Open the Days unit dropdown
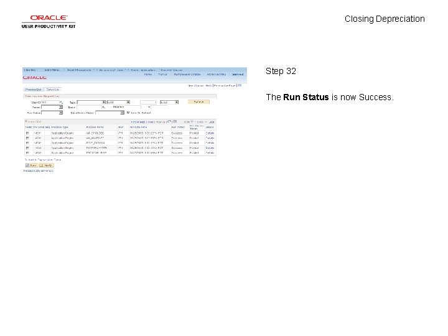 [169, 102]
